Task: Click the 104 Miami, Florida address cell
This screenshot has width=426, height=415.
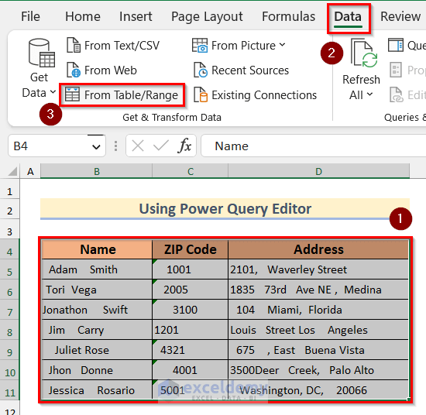Action: click(318, 310)
